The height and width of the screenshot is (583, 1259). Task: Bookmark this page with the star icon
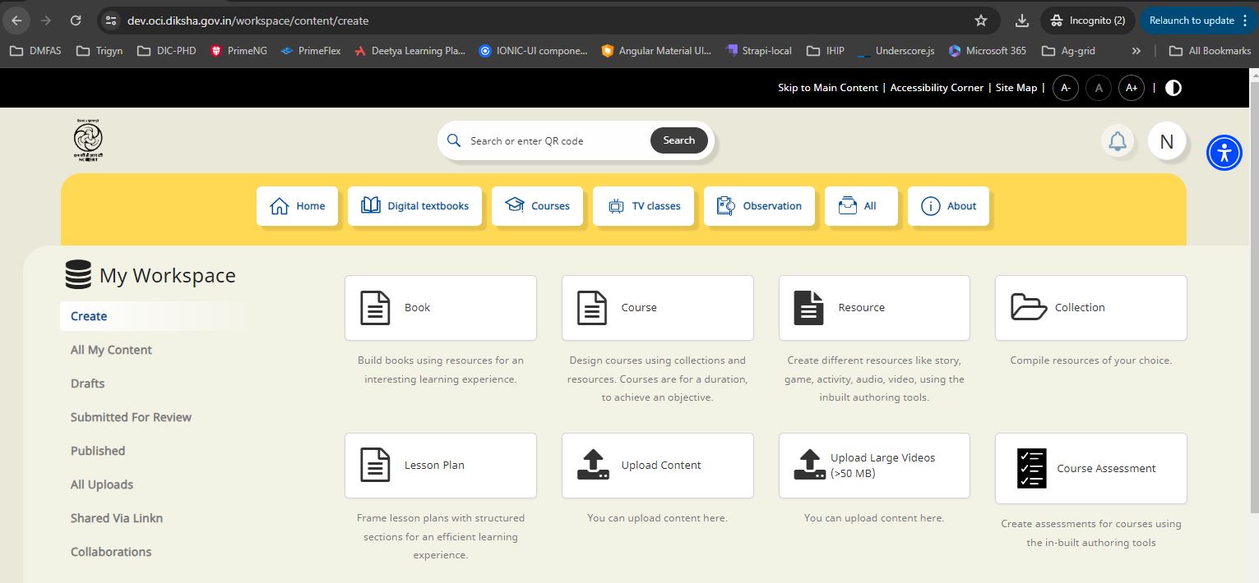pos(980,21)
